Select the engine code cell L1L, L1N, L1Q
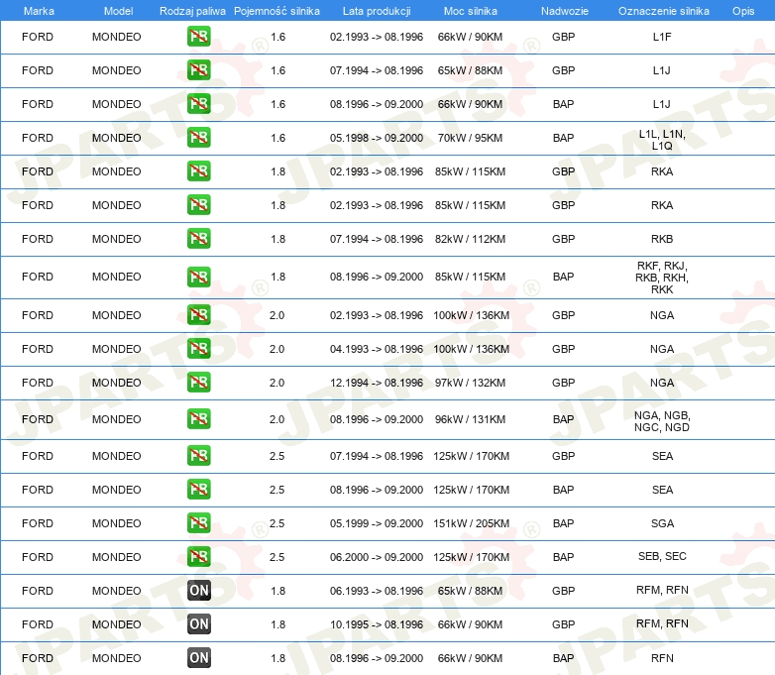This screenshot has height=675, width=775. 662,140
